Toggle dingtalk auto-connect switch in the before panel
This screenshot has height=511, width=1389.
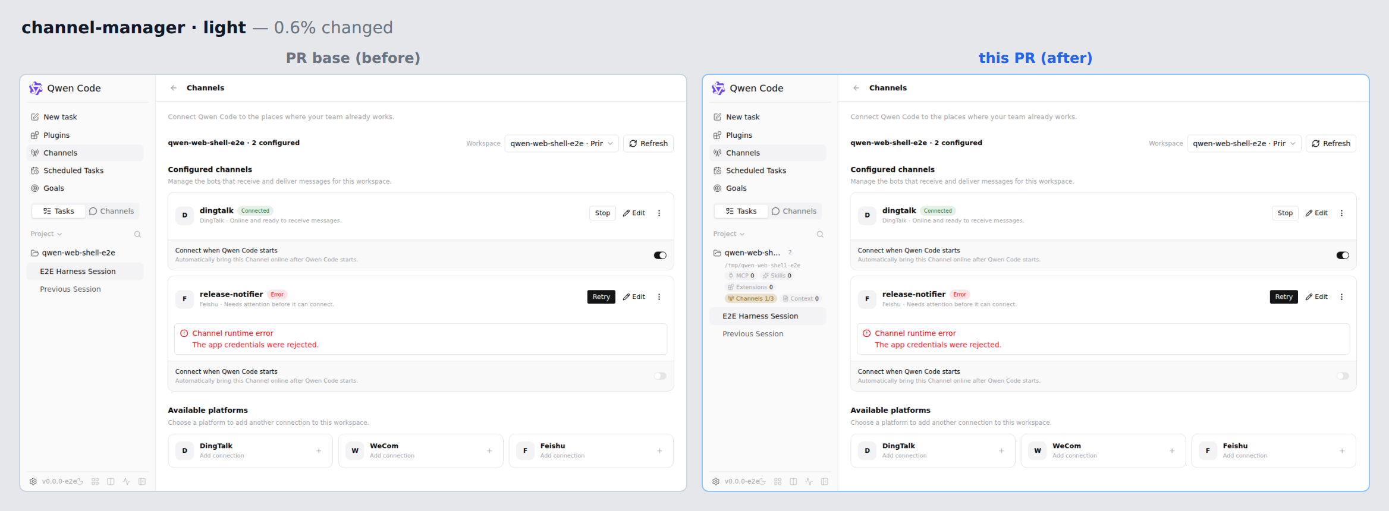(x=660, y=255)
